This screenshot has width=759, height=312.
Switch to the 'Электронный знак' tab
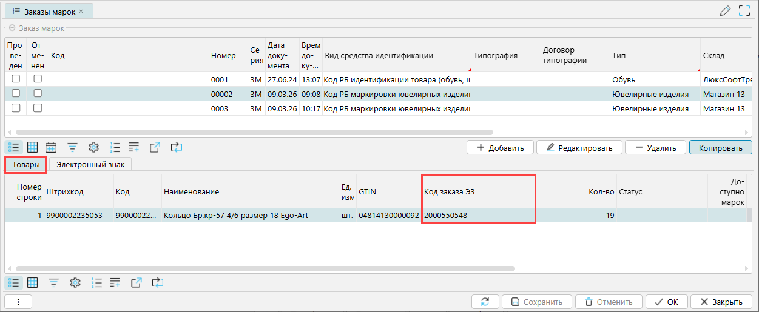(90, 164)
